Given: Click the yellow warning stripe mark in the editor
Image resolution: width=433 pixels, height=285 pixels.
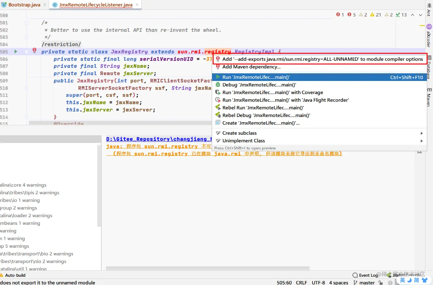Looking at the screenshot, I should point(422,25).
